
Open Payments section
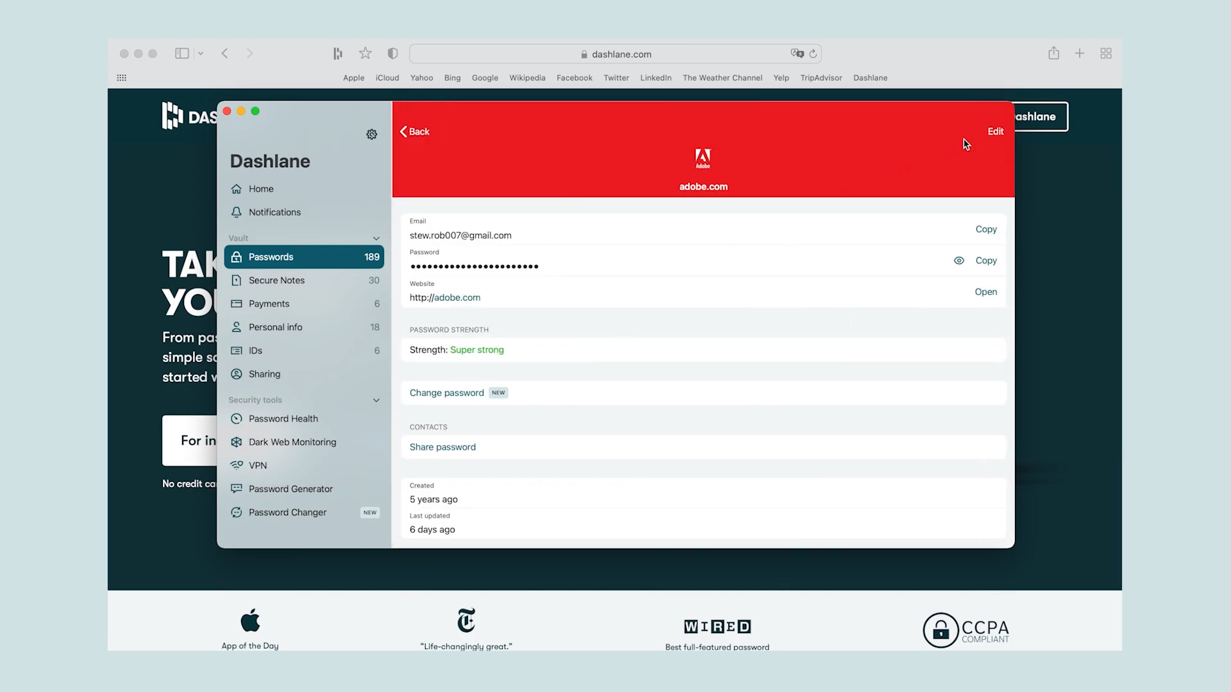[x=305, y=304]
